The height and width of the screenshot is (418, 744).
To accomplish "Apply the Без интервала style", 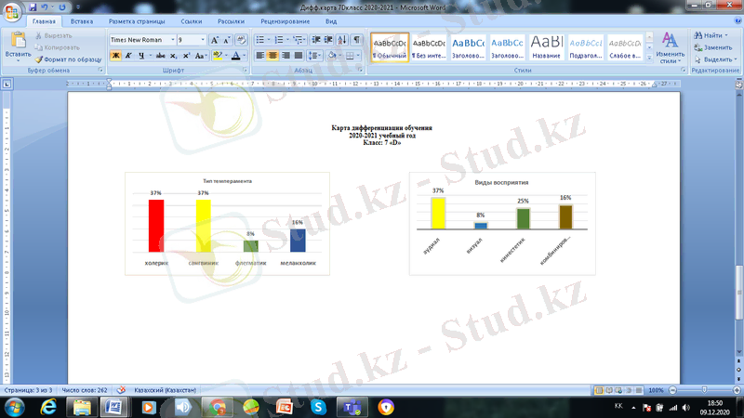I will pyautogui.click(x=429, y=47).
